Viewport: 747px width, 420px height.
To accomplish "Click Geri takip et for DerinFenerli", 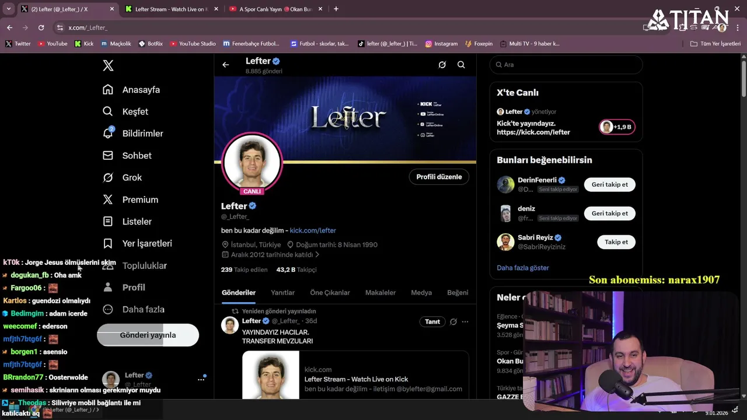I will click(609, 184).
